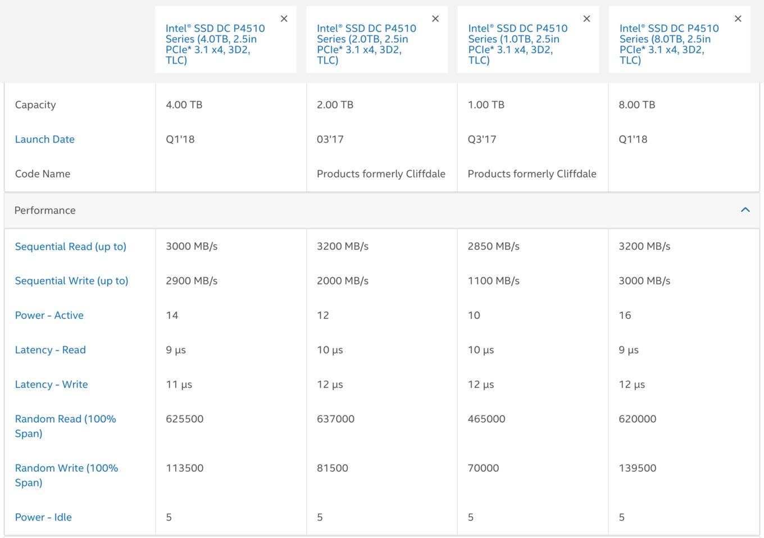Select Products formerly Cliffdale under 1.0TB column

point(533,174)
